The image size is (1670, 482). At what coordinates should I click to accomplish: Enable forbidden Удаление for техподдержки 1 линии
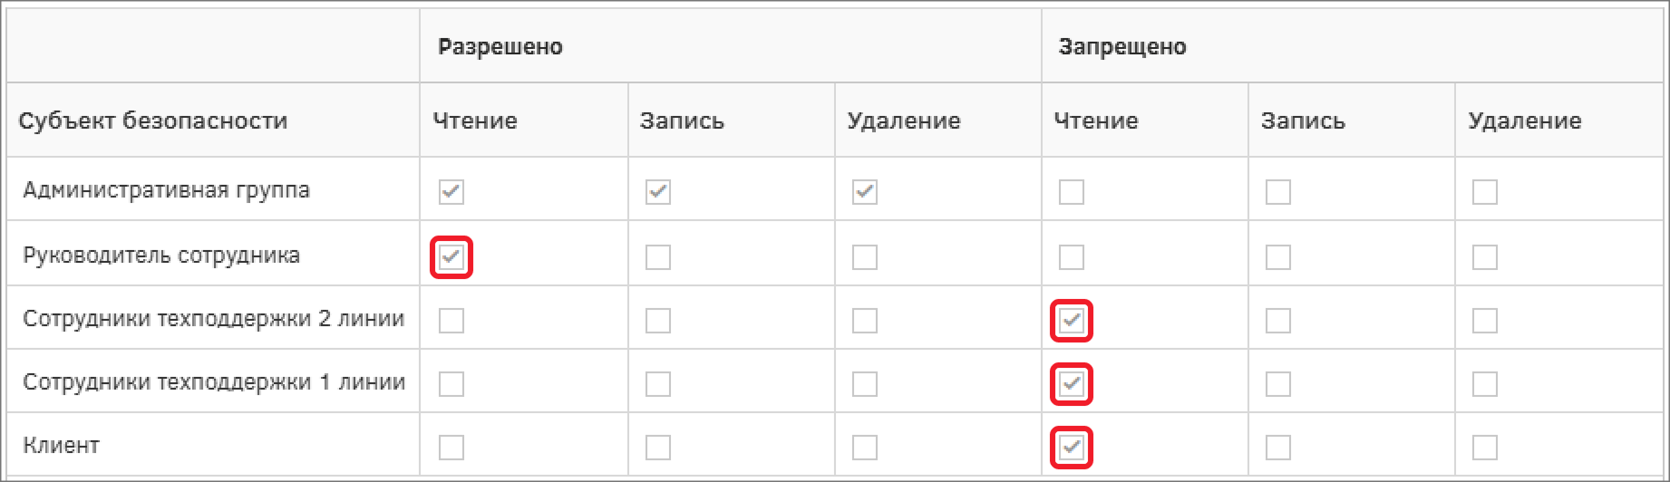[1485, 384]
